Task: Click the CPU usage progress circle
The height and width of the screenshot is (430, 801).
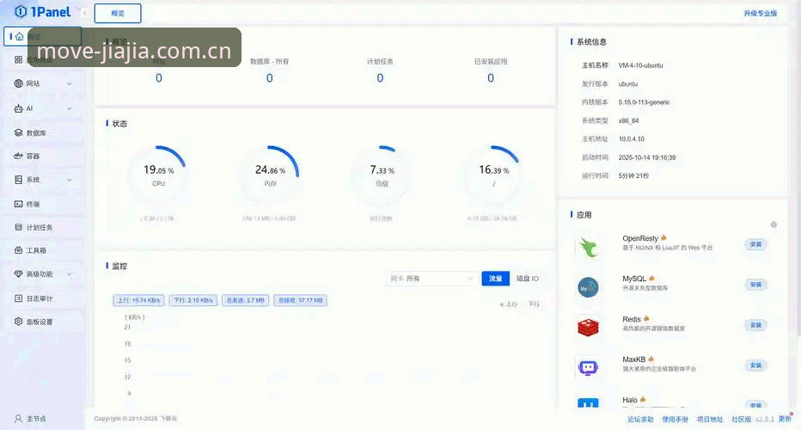Action: [158, 174]
